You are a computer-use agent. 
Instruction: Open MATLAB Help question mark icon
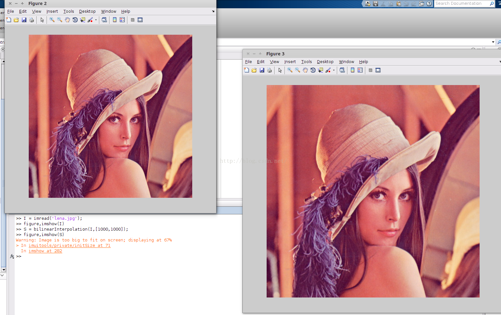[429, 4]
